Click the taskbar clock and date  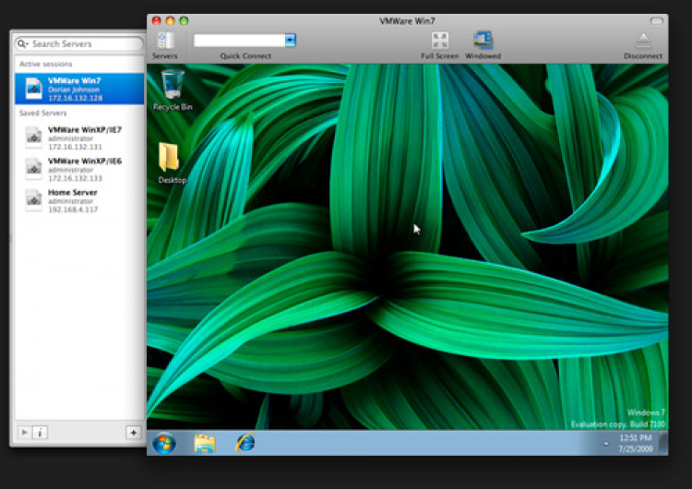(x=638, y=443)
